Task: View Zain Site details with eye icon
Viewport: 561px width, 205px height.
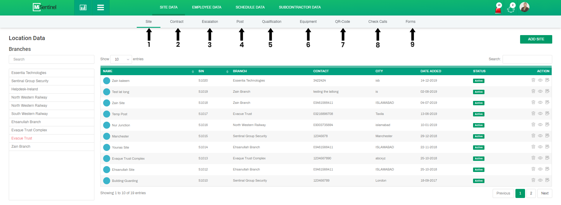Action: click(540, 102)
